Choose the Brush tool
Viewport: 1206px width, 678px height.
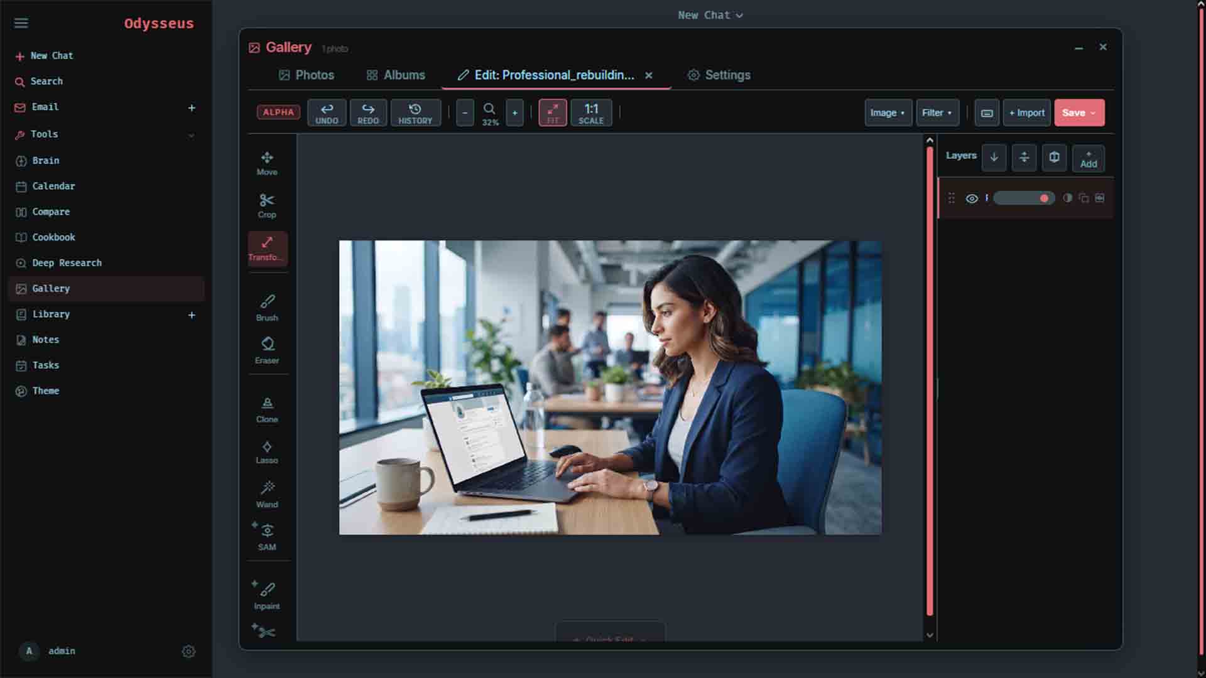(267, 308)
